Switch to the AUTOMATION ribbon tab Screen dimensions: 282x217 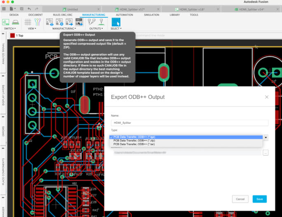(124, 15)
